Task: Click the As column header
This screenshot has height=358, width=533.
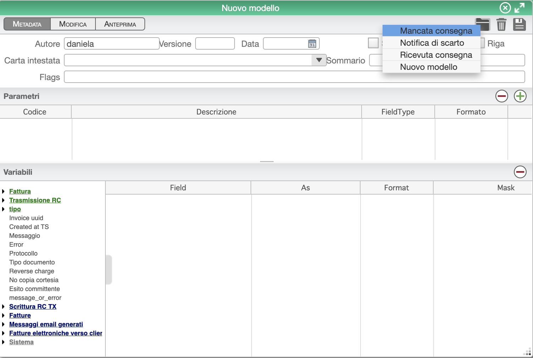Action: (x=306, y=188)
